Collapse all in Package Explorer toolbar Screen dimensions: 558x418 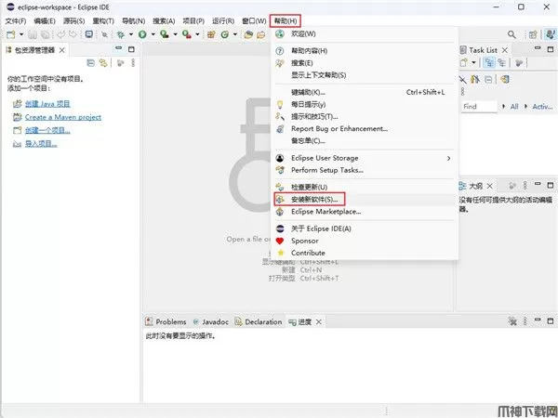91,63
